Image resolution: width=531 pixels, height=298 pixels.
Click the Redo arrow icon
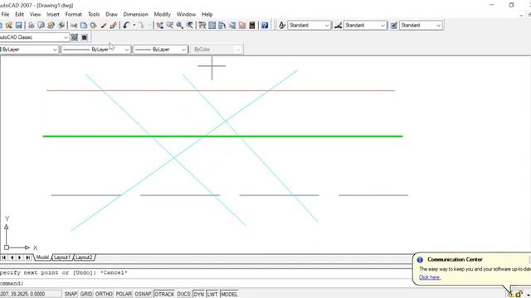pyautogui.click(x=141, y=26)
